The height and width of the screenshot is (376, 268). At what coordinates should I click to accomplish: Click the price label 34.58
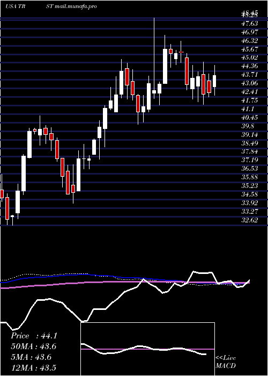(x=250, y=194)
